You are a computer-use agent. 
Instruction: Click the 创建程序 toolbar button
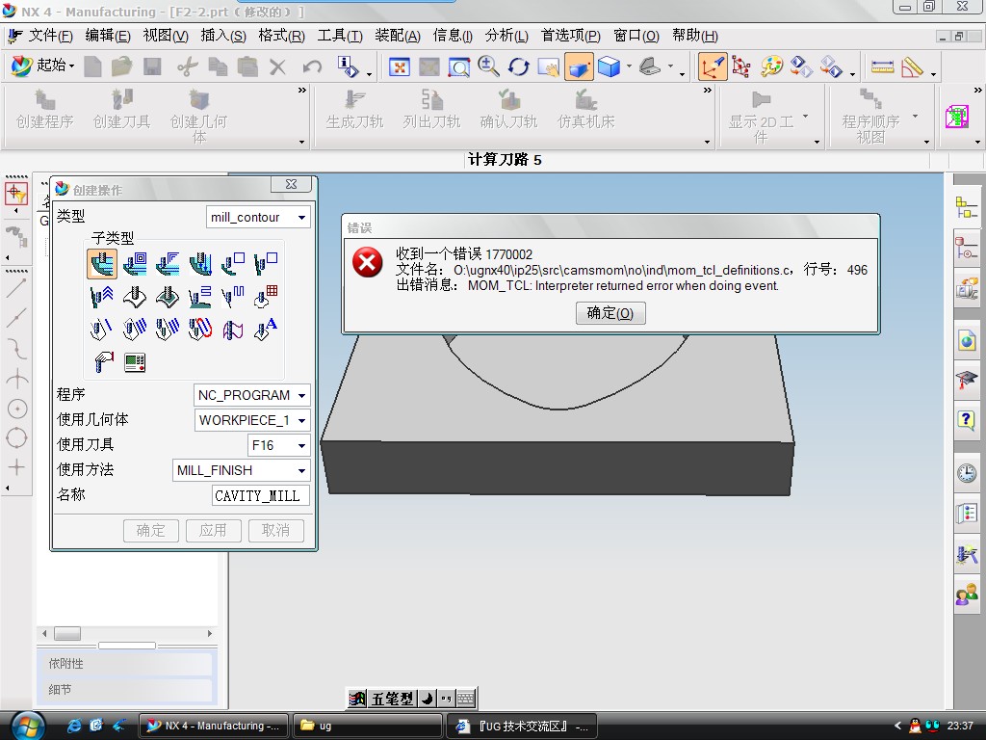44,110
